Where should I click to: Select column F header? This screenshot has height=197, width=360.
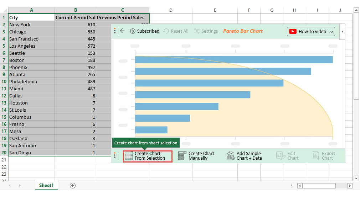tap(249, 10)
